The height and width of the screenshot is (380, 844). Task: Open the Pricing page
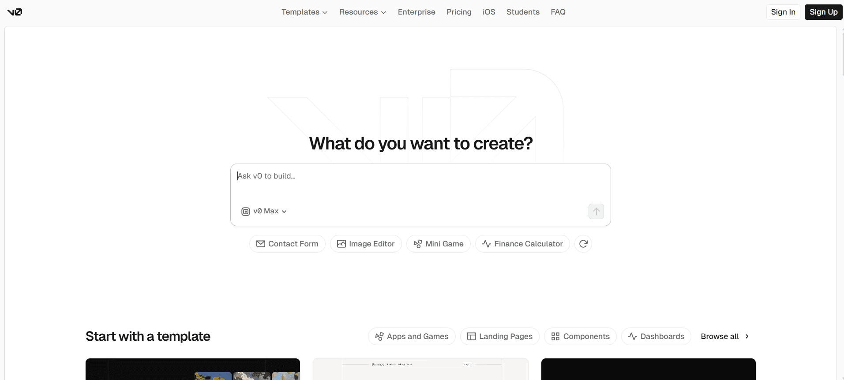(459, 12)
